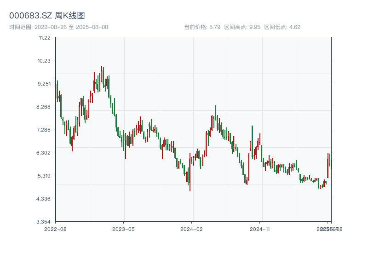Click the 2022-08 x-axis date label
Image resolution: width=368 pixels, height=276 pixels.
tap(55, 229)
